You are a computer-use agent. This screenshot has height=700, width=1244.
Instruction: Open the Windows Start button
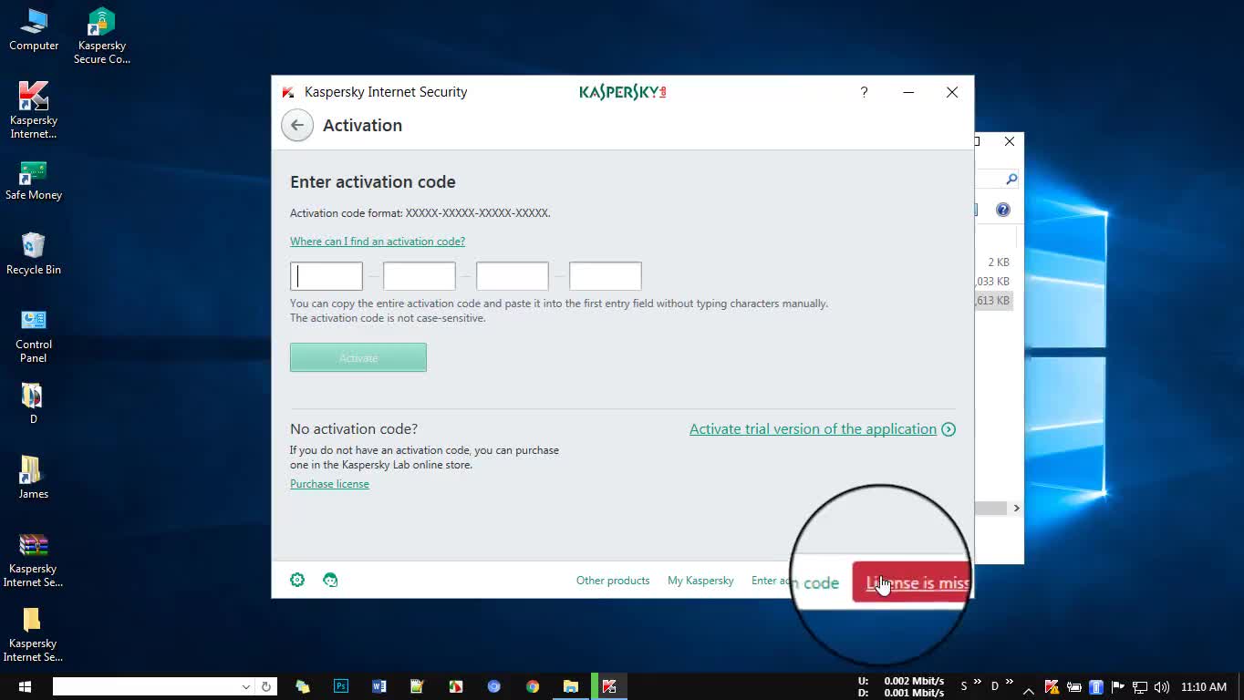[x=25, y=686]
